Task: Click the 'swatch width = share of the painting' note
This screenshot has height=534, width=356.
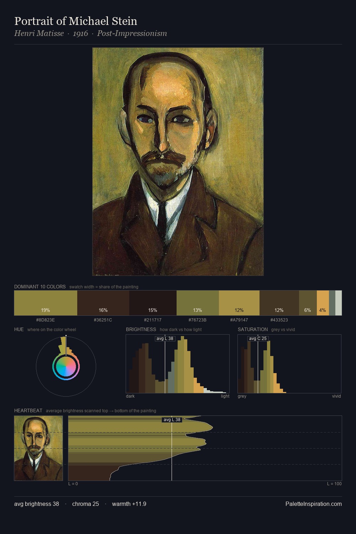Action: pyautogui.click(x=104, y=287)
